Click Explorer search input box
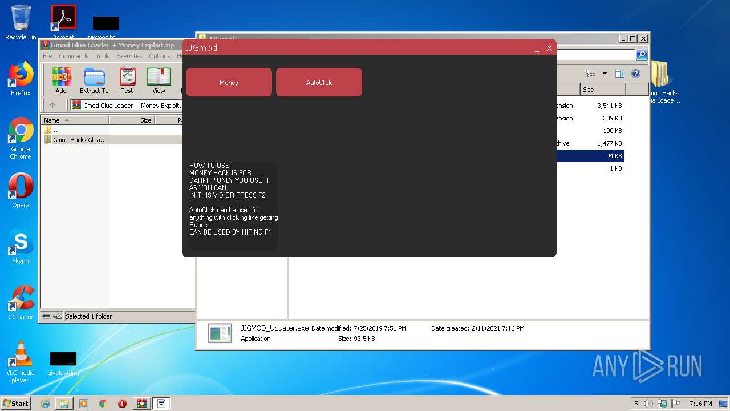This screenshot has width=730, height=411. point(595,55)
